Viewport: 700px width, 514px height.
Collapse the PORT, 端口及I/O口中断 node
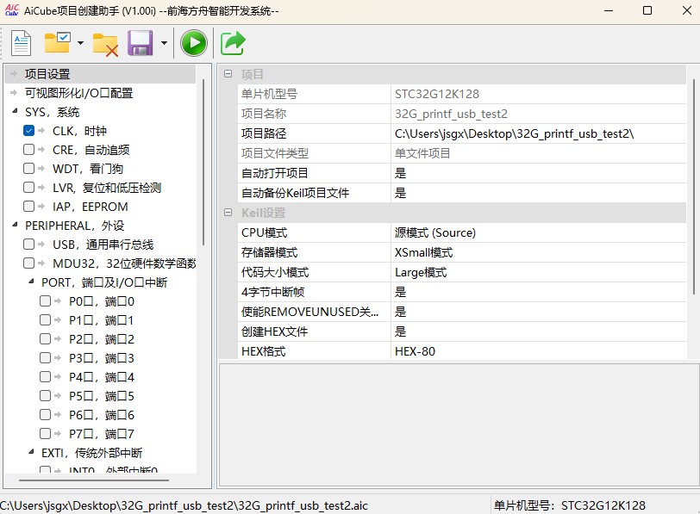coord(31,282)
